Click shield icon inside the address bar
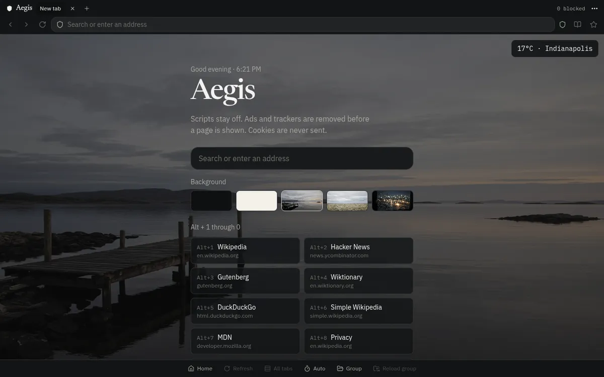 tap(60, 25)
